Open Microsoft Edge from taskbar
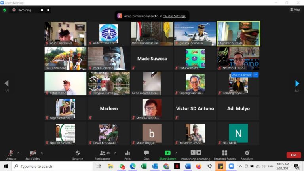Screen dimensions: 304x171 coord(133,166)
